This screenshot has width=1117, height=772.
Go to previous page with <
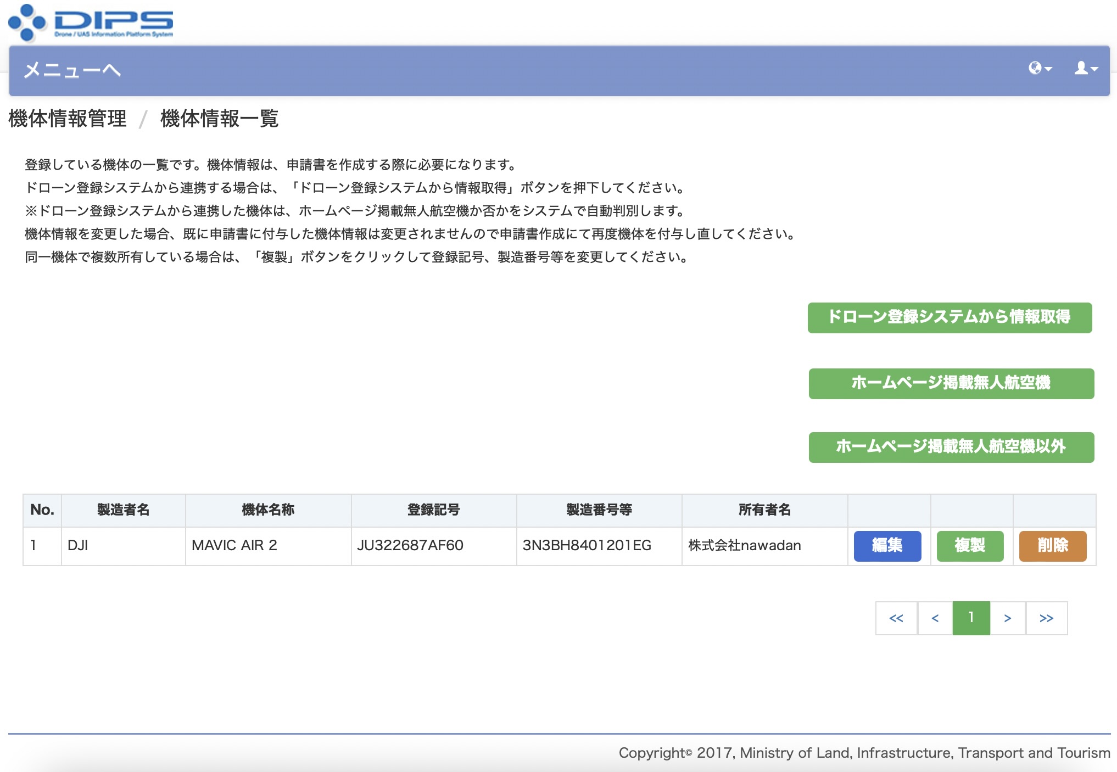pos(935,618)
